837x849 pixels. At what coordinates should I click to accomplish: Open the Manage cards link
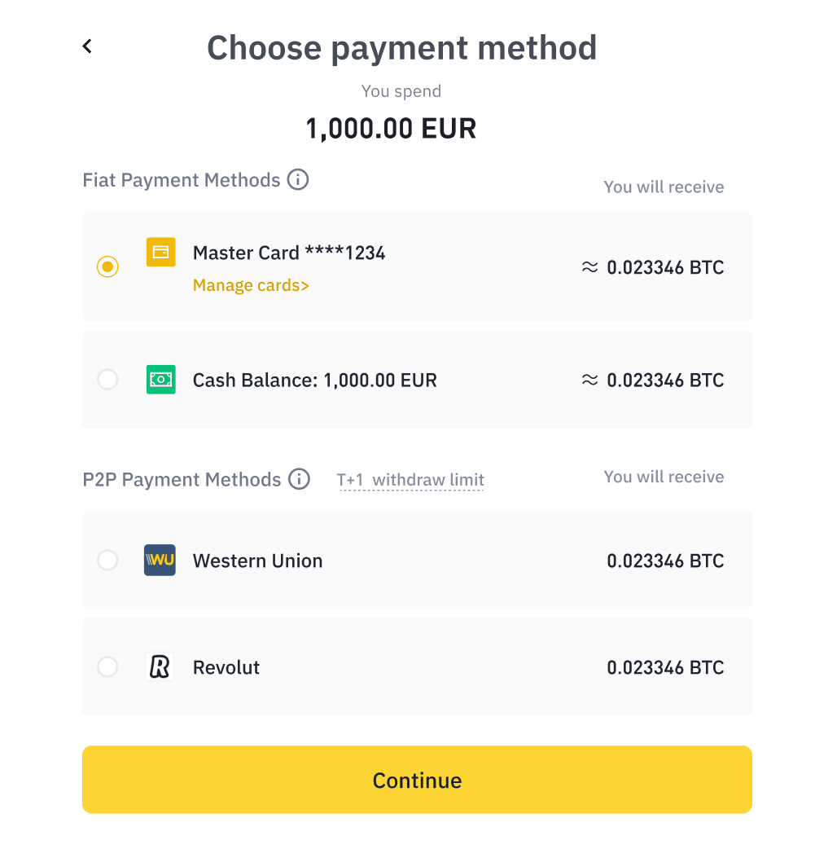click(251, 285)
